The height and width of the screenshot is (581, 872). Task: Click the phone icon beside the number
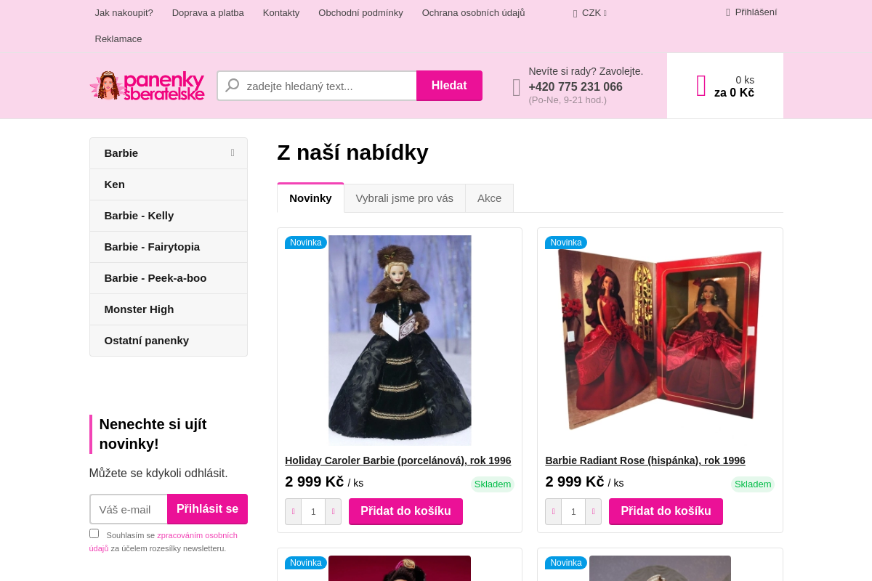[517, 87]
